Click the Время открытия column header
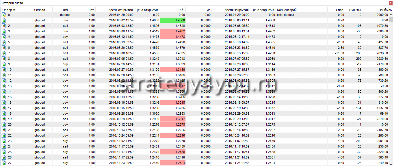Image resolution: width=394 pixels, height=166 pixels. click(121, 10)
